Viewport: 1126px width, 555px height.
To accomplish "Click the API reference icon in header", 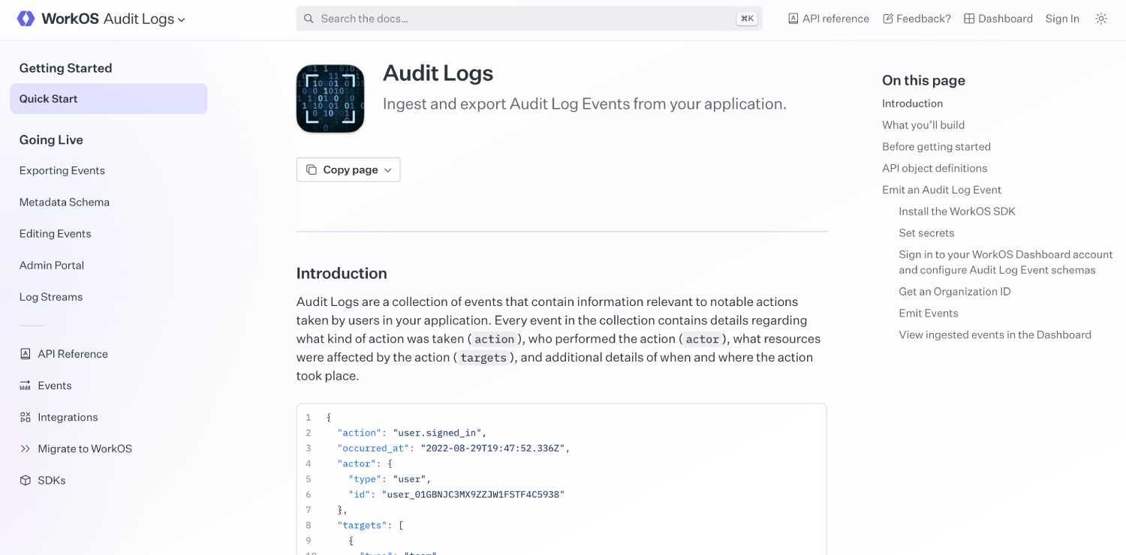I will [793, 19].
